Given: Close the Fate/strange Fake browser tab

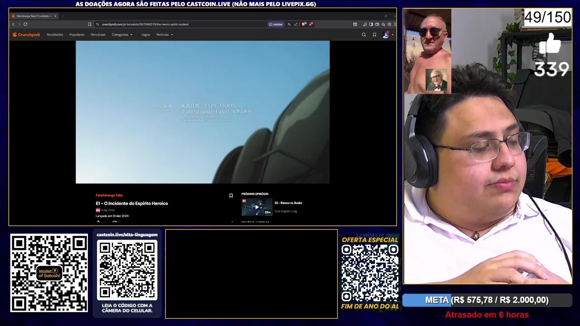Looking at the screenshot, I should pos(55,16).
